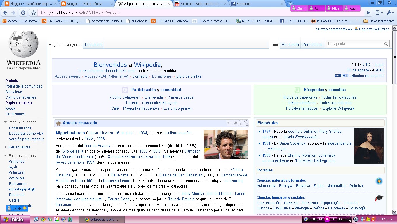Reload the page with the refresh button
The image size is (397, 224).
[x=23, y=13]
